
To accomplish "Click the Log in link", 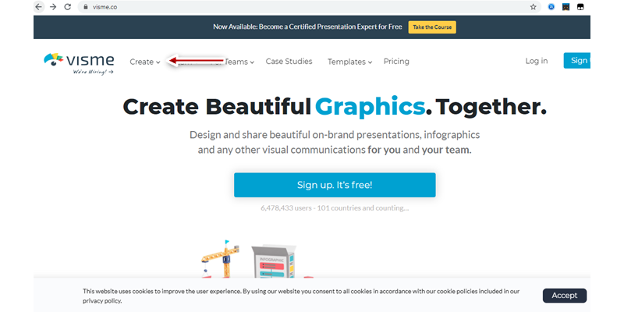I will (537, 61).
